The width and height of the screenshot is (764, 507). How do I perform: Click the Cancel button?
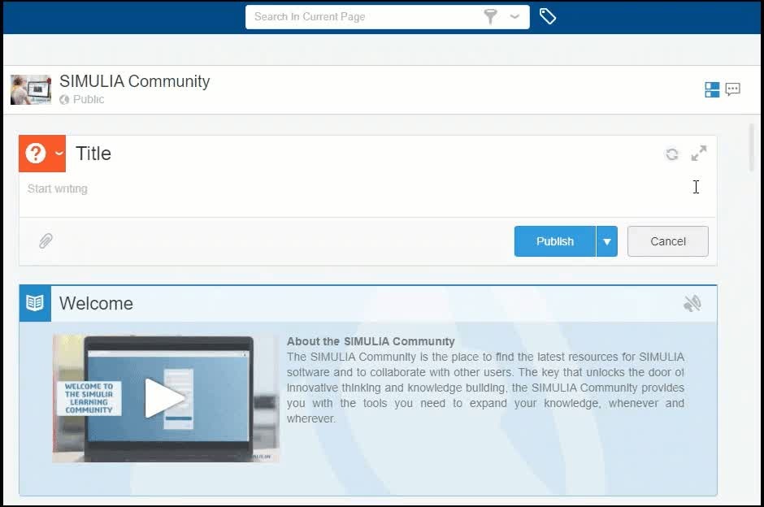(668, 241)
